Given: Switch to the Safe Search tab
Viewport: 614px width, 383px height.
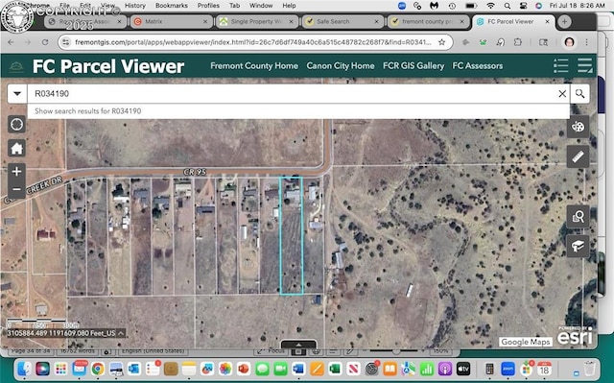Looking at the screenshot, I should pos(342,21).
